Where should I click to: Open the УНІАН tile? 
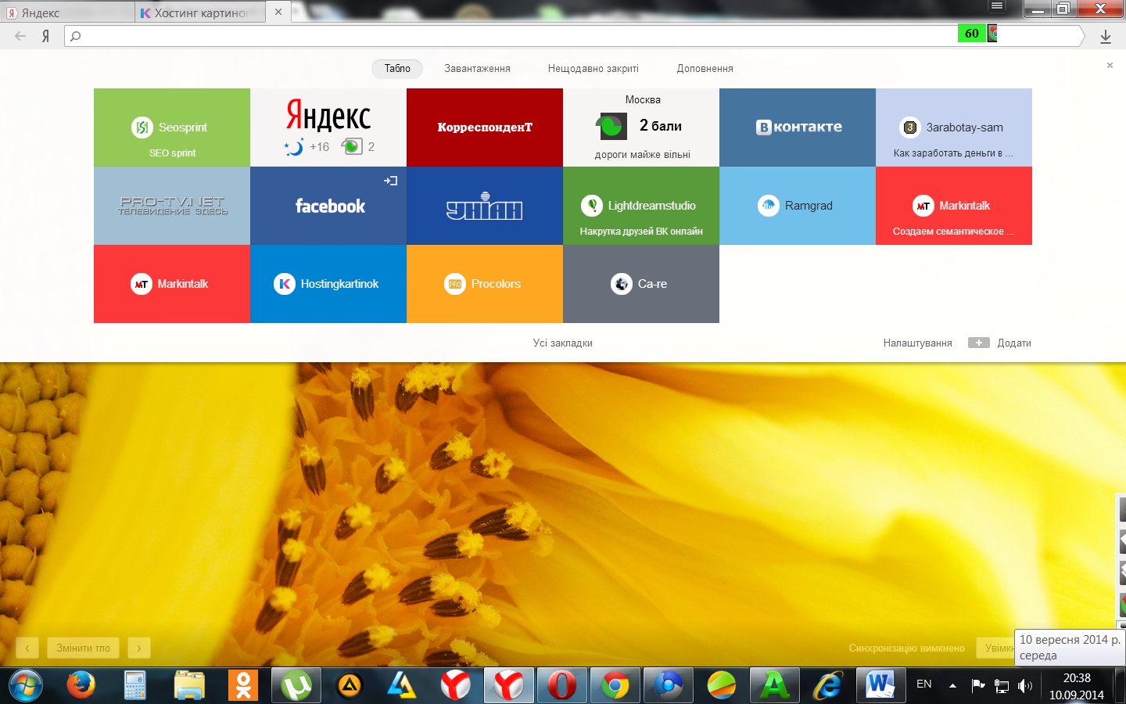click(x=485, y=206)
